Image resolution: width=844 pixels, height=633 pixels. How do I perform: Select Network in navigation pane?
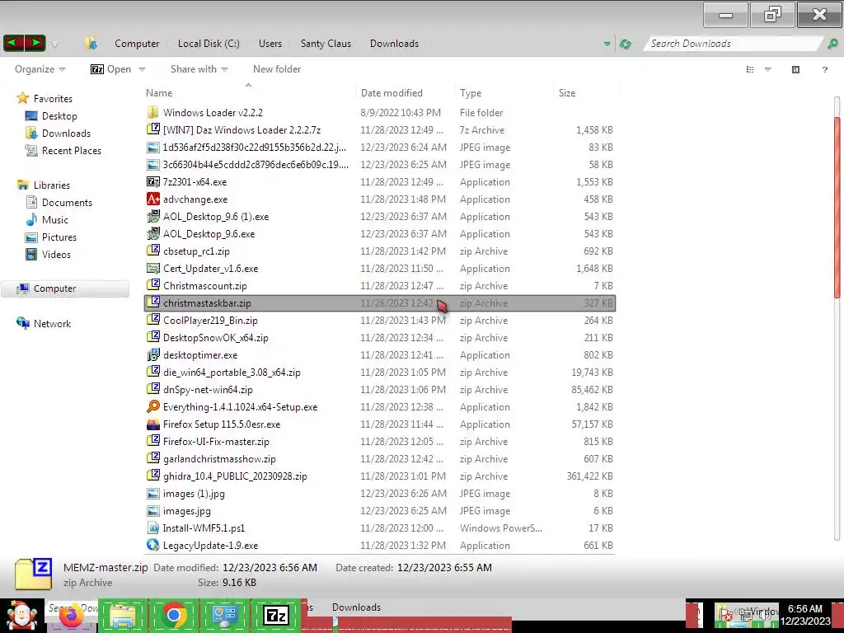[x=52, y=323]
